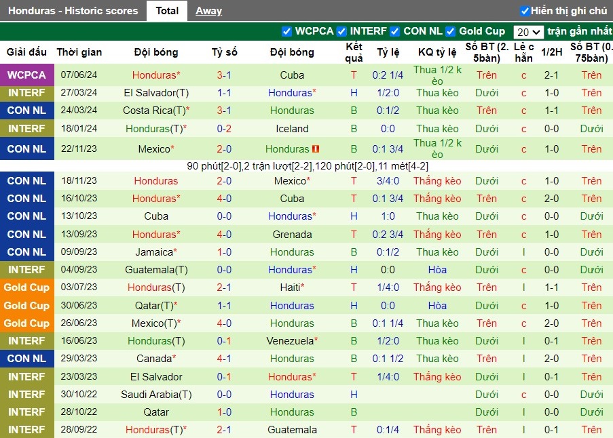The image size is (613, 438).
Task: Click Guatemala(T) on 04/09/23
Action: pos(156,269)
